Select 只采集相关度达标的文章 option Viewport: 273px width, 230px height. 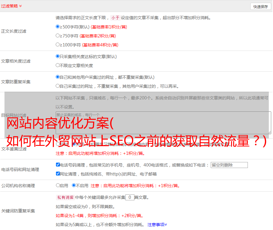tap(58, 56)
